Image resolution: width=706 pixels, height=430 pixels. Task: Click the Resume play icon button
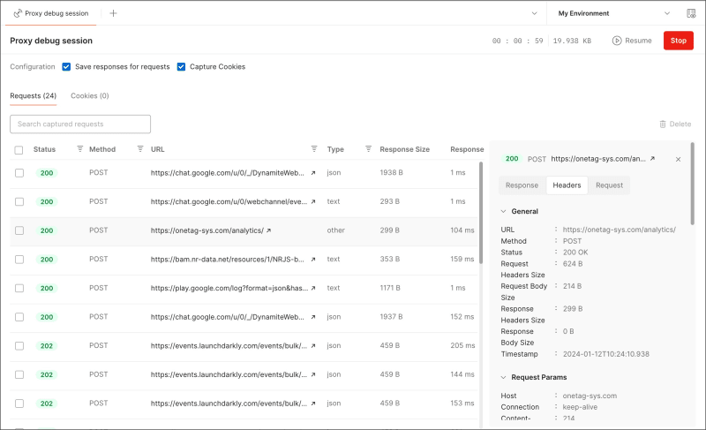click(x=632, y=41)
